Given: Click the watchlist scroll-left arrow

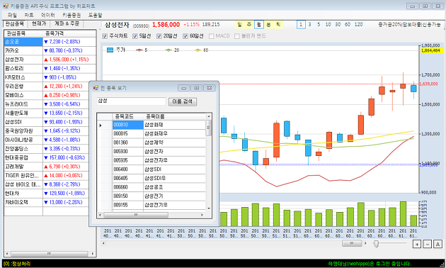Looking at the screenshot, I should [7, 254].
